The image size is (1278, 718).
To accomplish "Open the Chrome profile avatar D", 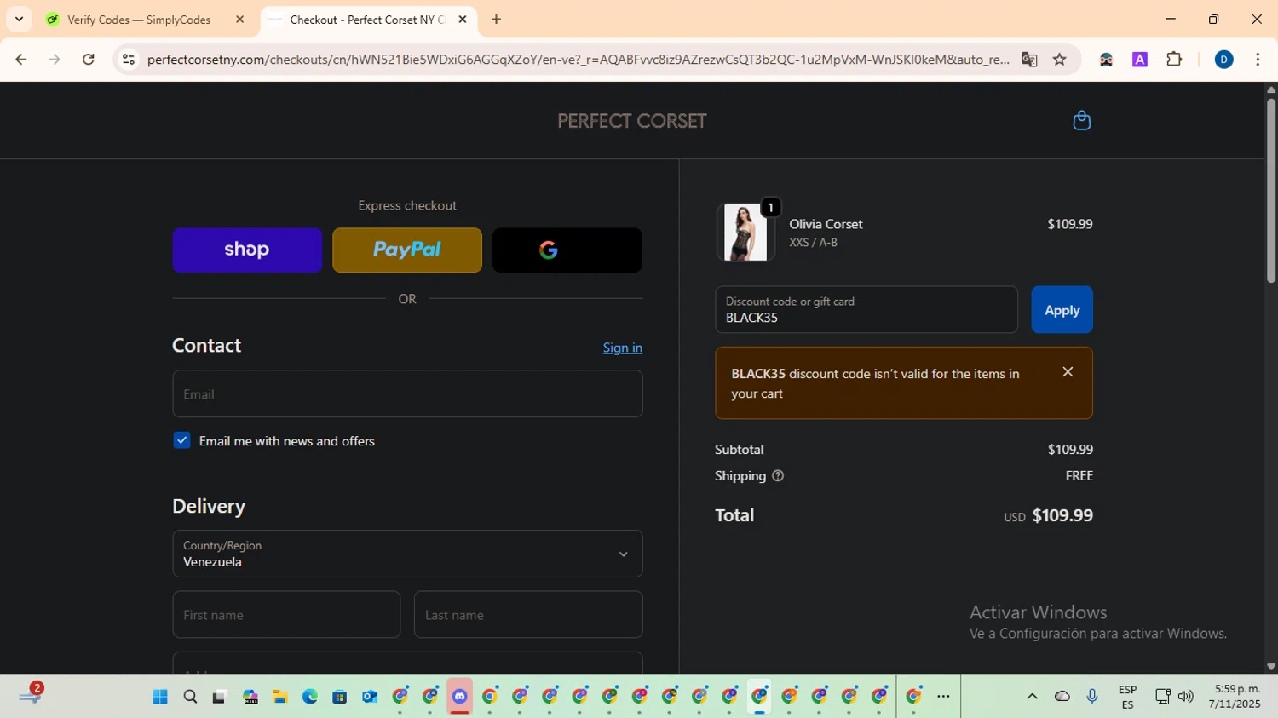I will 1223,60.
